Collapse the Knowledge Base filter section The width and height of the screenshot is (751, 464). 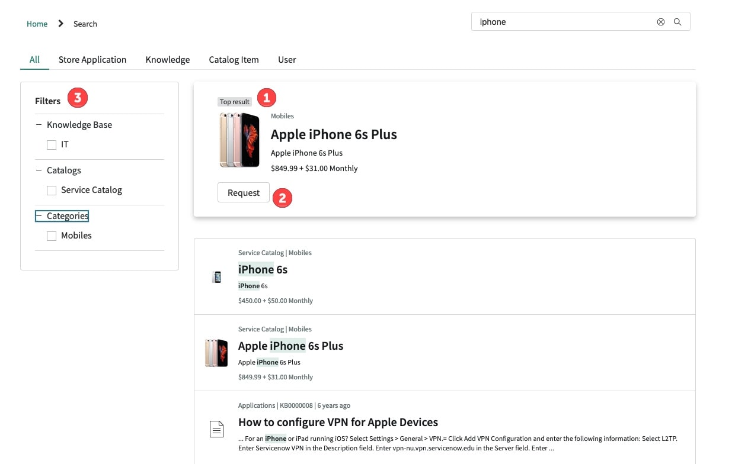point(39,124)
